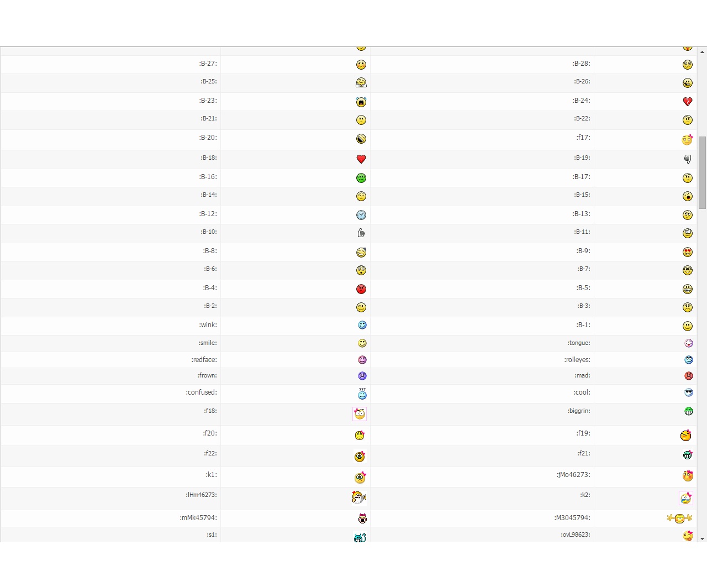The width and height of the screenshot is (707, 566).
Task: Click the purple :frown: smiley
Action: click(x=362, y=376)
